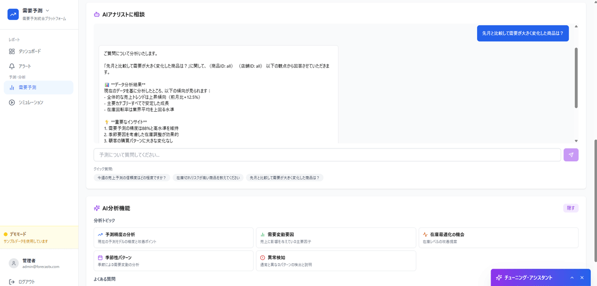The image size is (597, 286).
Task: Click the sparkle icon beside AI分析機能
Action: (x=97, y=208)
